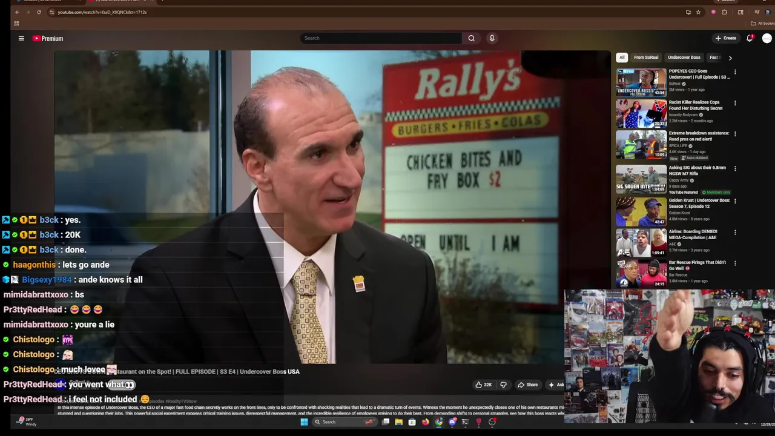Image resolution: width=775 pixels, height=436 pixels.
Task: Open Asking SIG 6.8mm rifle thumbnail
Action: point(641,179)
